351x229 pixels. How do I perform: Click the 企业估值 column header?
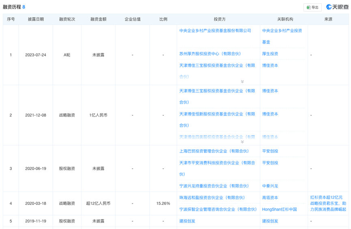[x=133, y=19]
